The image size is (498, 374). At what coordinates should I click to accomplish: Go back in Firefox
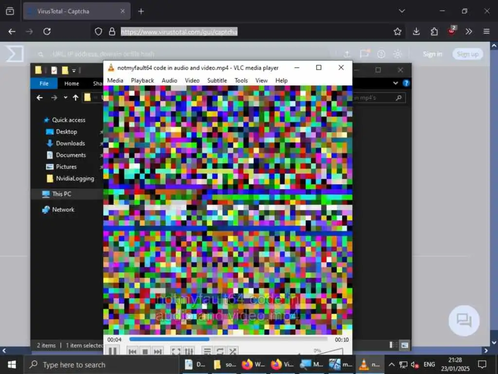12,32
